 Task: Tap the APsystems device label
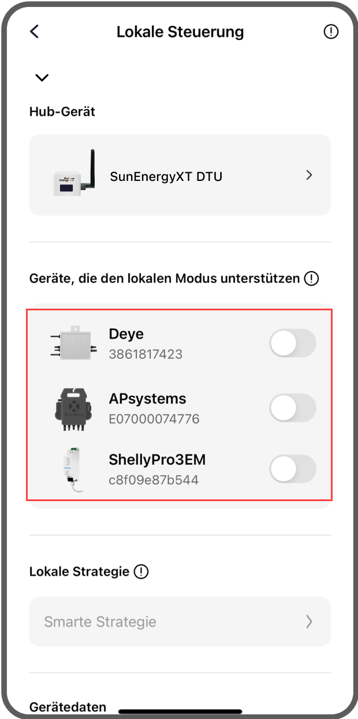pyautogui.click(x=147, y=399)
